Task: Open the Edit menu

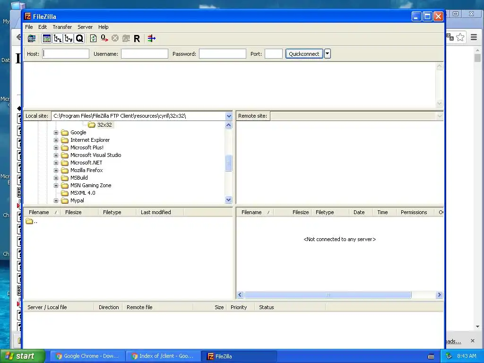Action: pos(43,27)
